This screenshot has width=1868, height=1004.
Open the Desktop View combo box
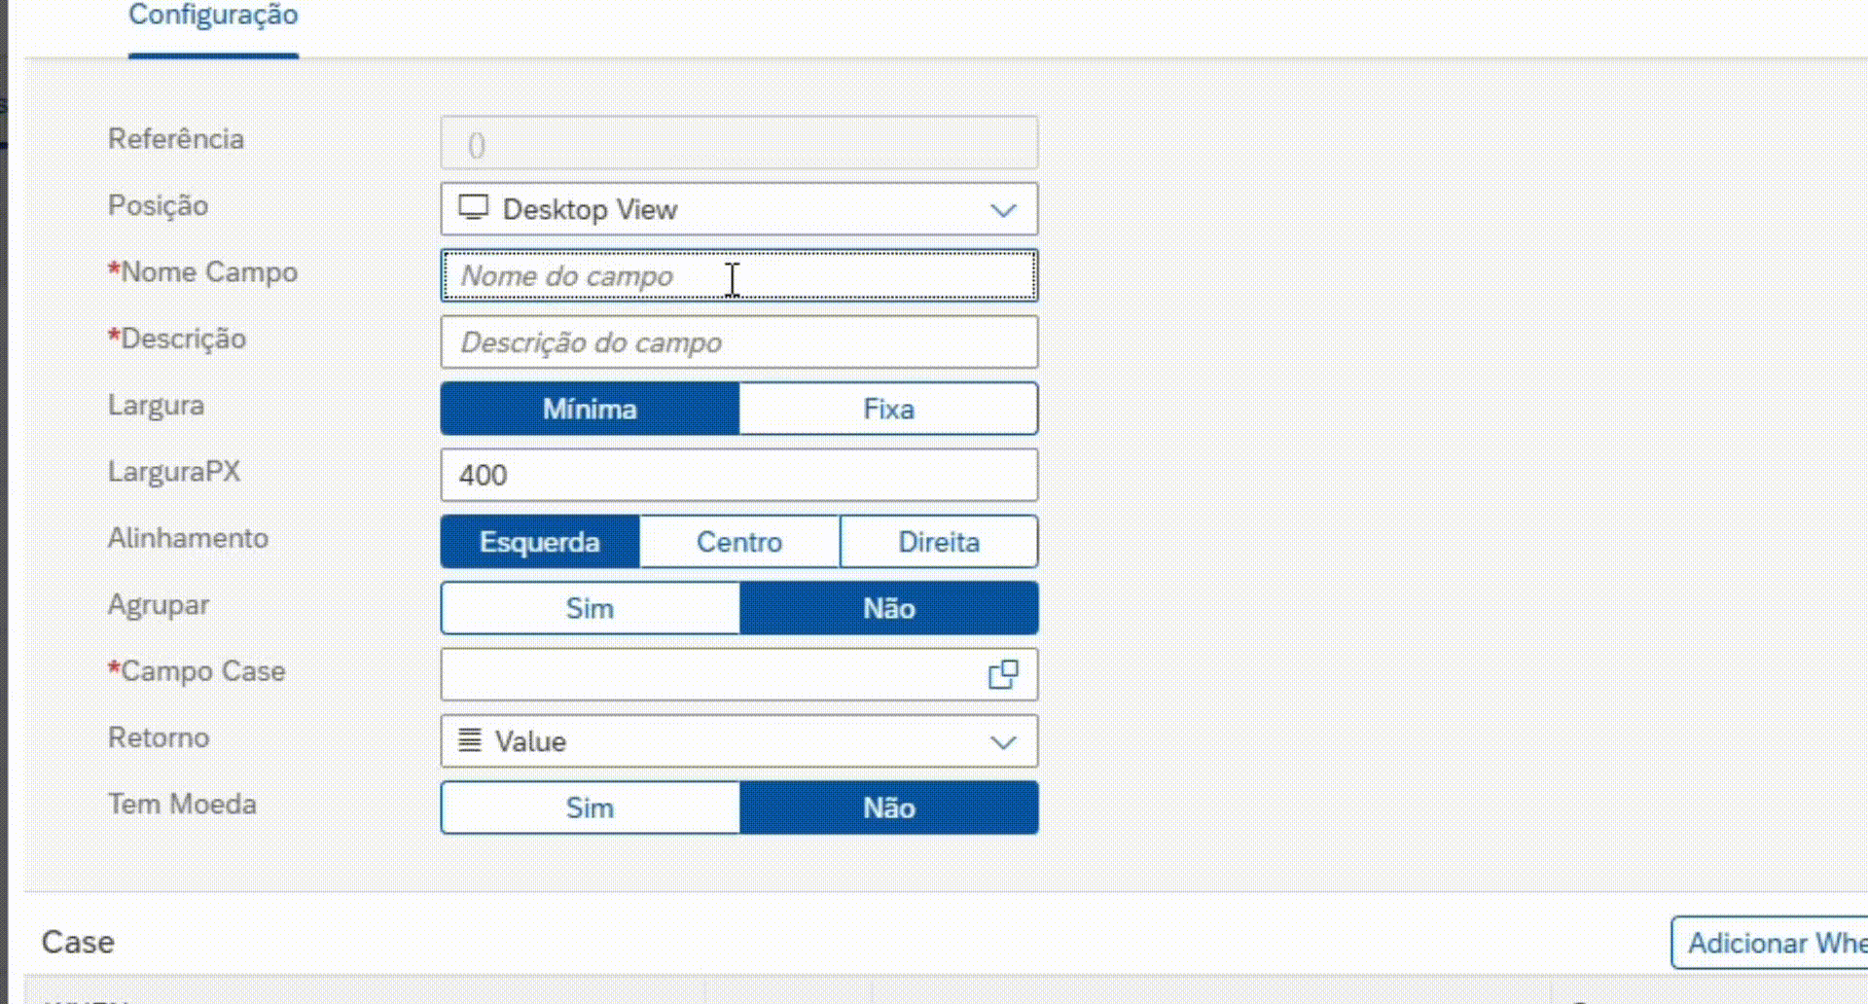coord(720,209)
